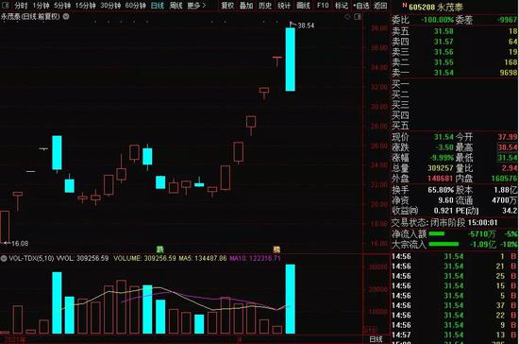Select the 60分钟 chart period
Image resolution: width=519 pixels, height=344 pixels.
[135, 6]
